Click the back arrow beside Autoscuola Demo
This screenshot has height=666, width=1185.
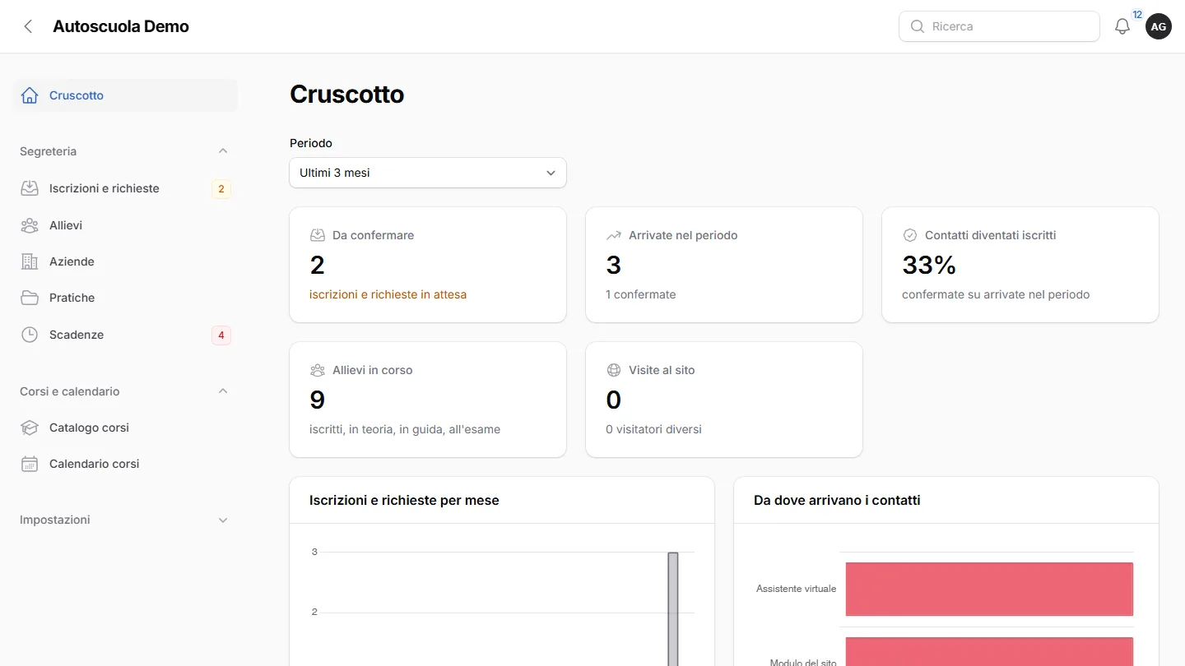[28, 26]
